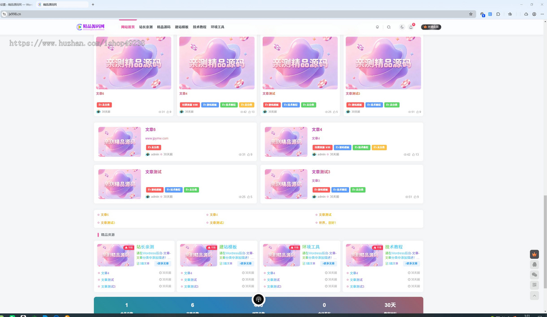
Task: Click the 文章测试2 link in the text list
Action: click(x=217, y=223)
